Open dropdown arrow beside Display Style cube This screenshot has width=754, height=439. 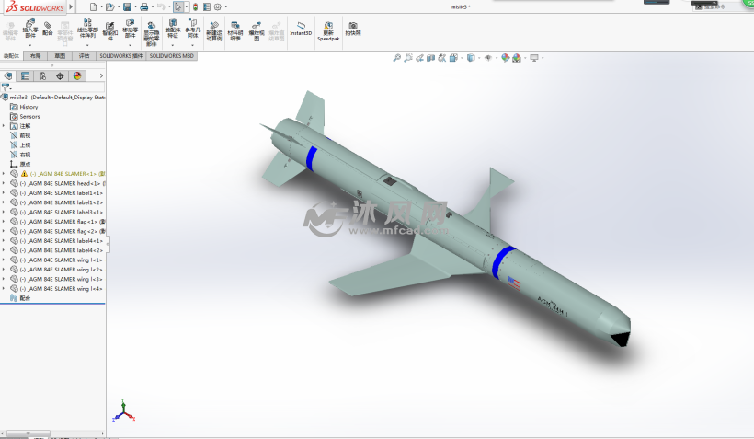click(479, 58)
